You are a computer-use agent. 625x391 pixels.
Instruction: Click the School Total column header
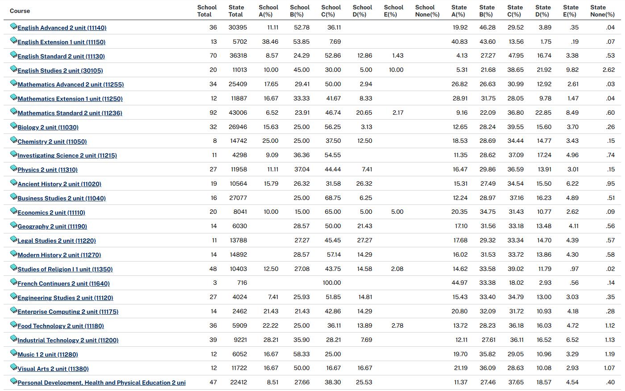pyautogui.click(x=207, y=11)
